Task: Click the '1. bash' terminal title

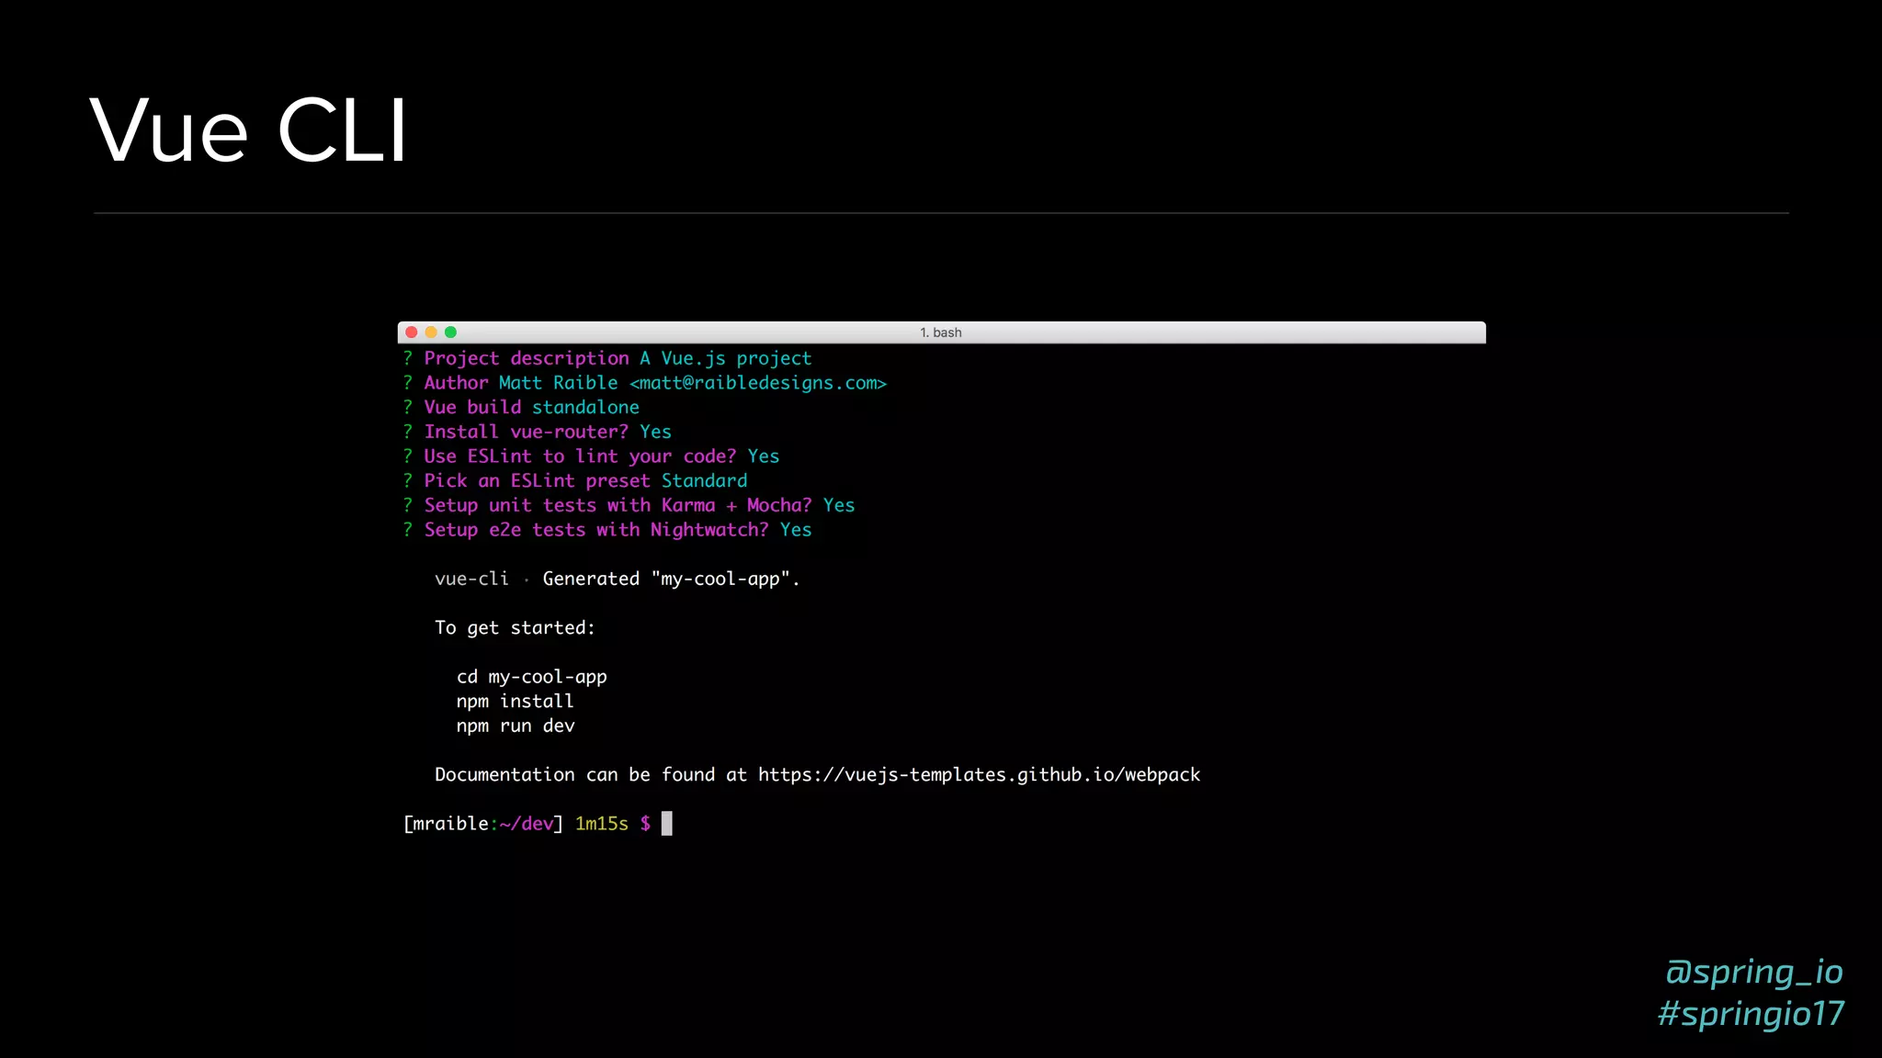Action: pos(940,332)
